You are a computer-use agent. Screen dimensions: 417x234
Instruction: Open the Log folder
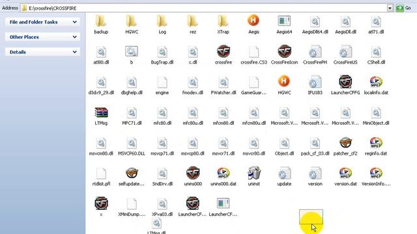click(162, 21)
